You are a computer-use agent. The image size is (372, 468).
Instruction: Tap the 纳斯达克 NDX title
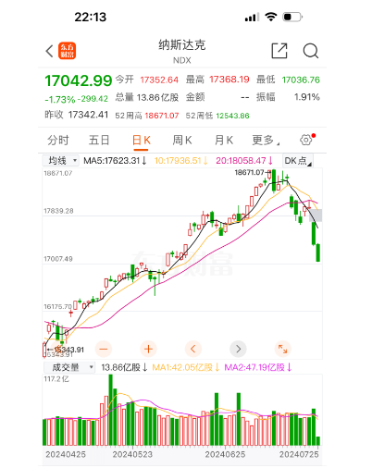tap(182, 51)
